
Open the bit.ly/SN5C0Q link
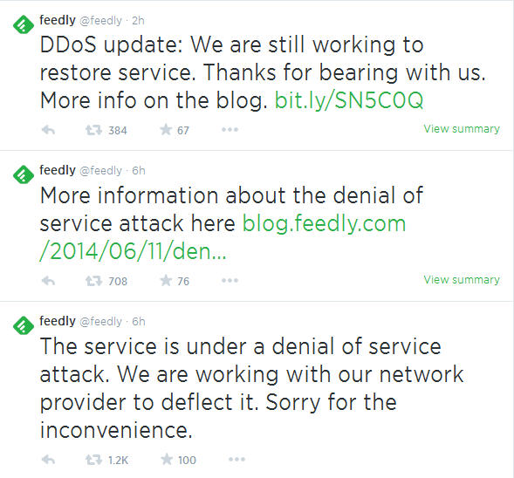[349, 100]
